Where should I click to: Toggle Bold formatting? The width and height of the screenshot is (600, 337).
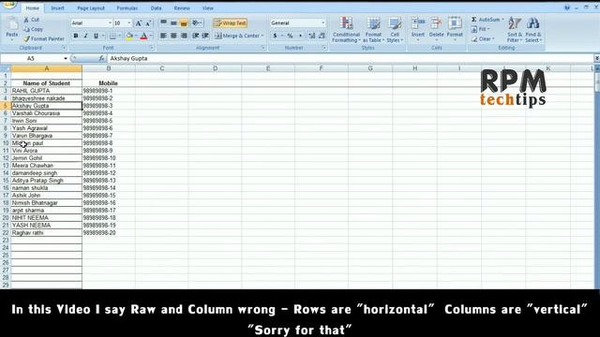click(76, 36)
